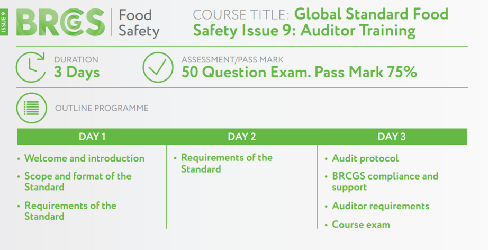Click the 3 Days duration text

coord(77,72)
